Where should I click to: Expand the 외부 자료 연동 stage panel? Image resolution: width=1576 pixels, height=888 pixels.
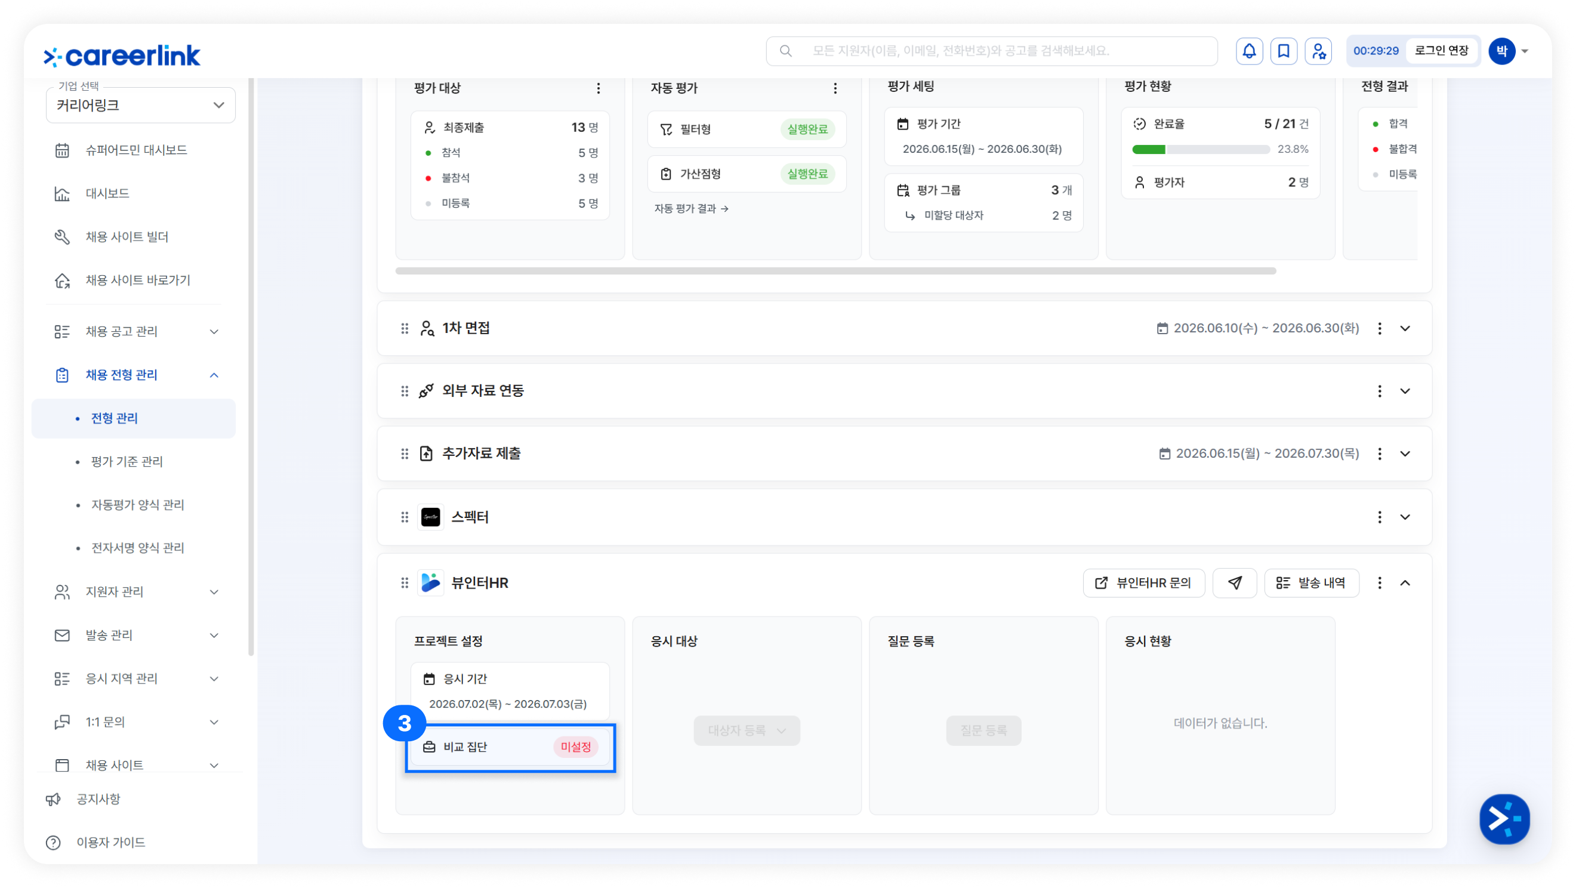coord(1405,391)
